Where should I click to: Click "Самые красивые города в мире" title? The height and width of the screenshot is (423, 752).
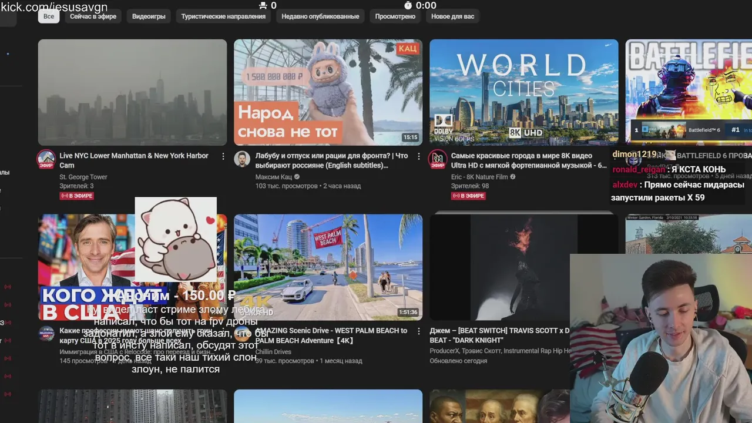pos(529,160)
